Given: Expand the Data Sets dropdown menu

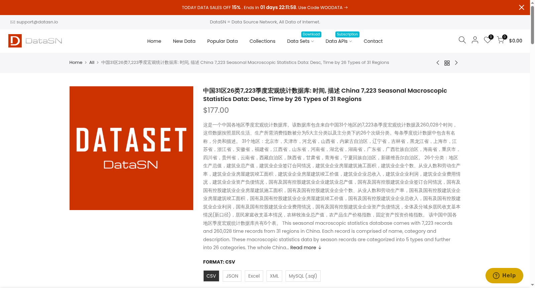Looking at the screenshot, I should 300,41.
